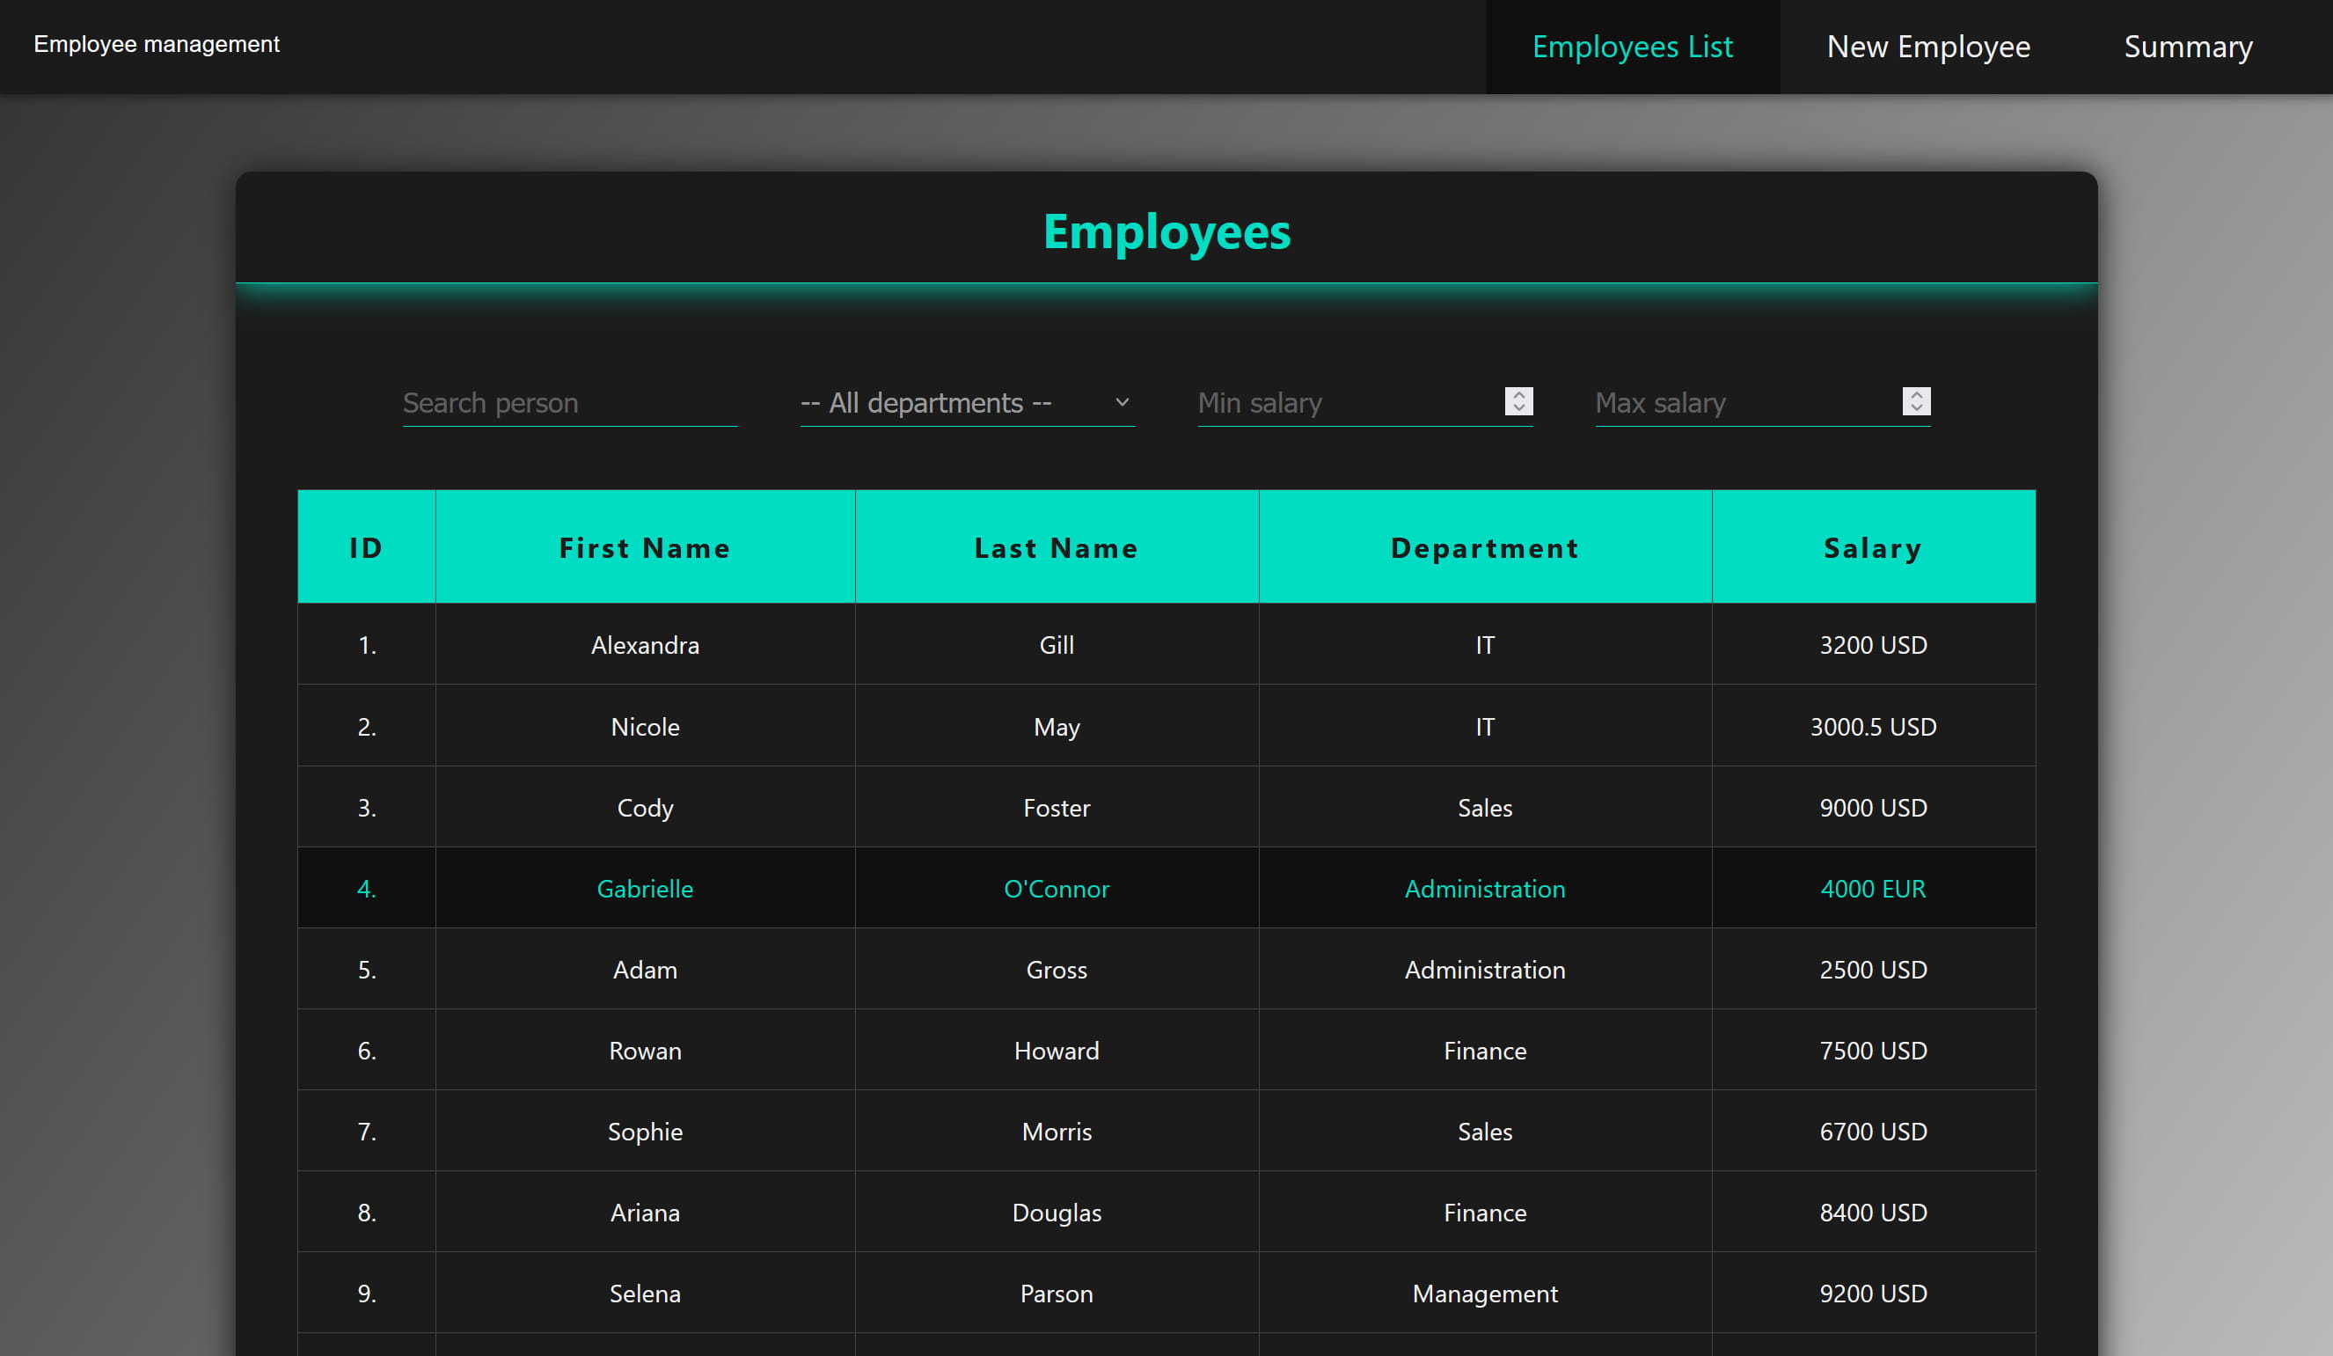
Task: Go to the Summary tab
Action: tap(2187, 47)
